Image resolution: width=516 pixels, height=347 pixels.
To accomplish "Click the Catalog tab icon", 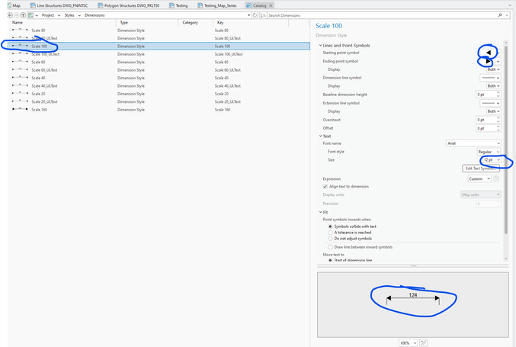I will click(248, 5).
